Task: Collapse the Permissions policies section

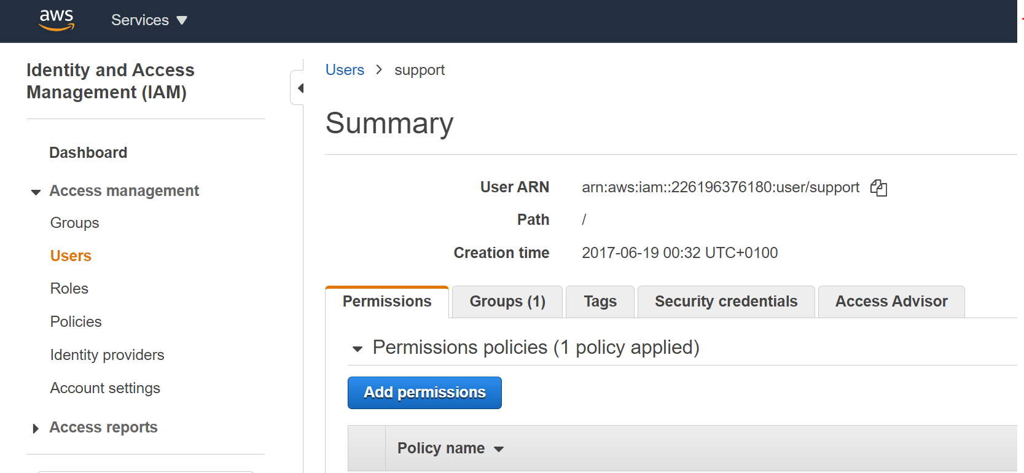Action: click(x=358, y=349)
